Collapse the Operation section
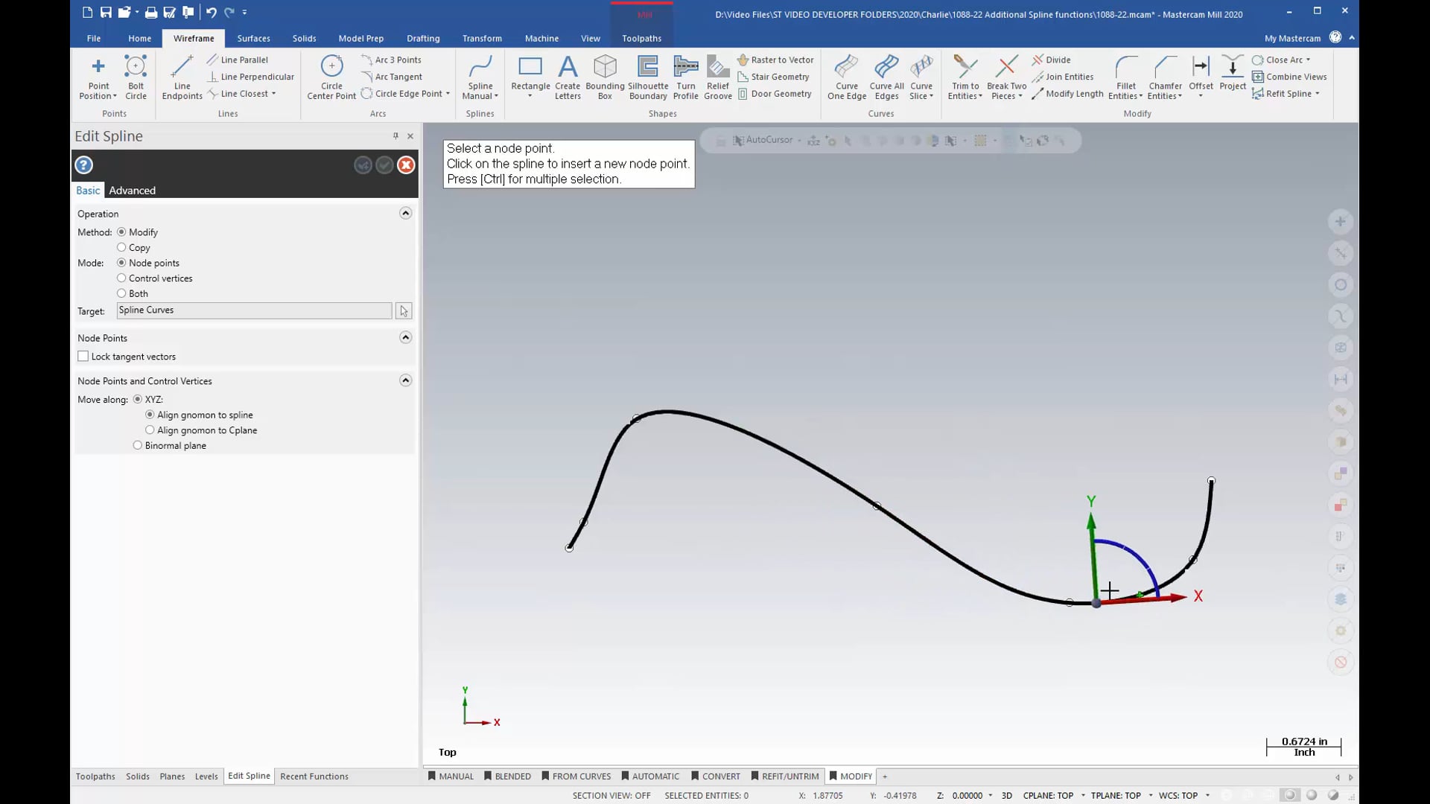Image resolution: width=1430 pixels, height=804 pixels. click(405, 214)
